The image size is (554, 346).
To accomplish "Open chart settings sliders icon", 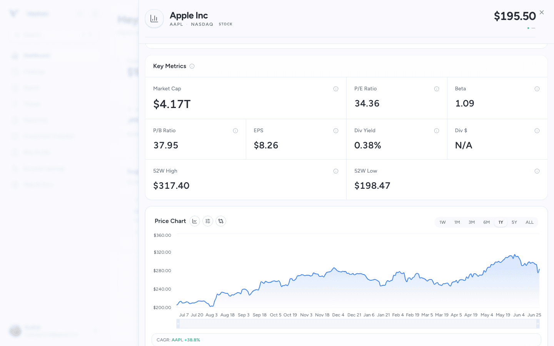I will (208, 221).
